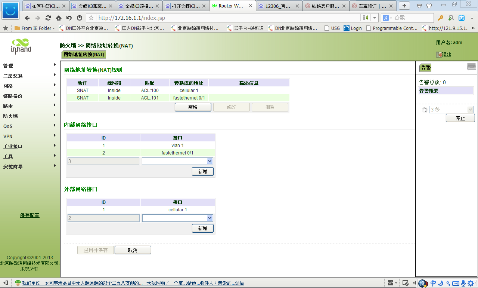Click the bookmark star in address bar
The height and width of the screenshot is (288, 478).
coord(91,18)
